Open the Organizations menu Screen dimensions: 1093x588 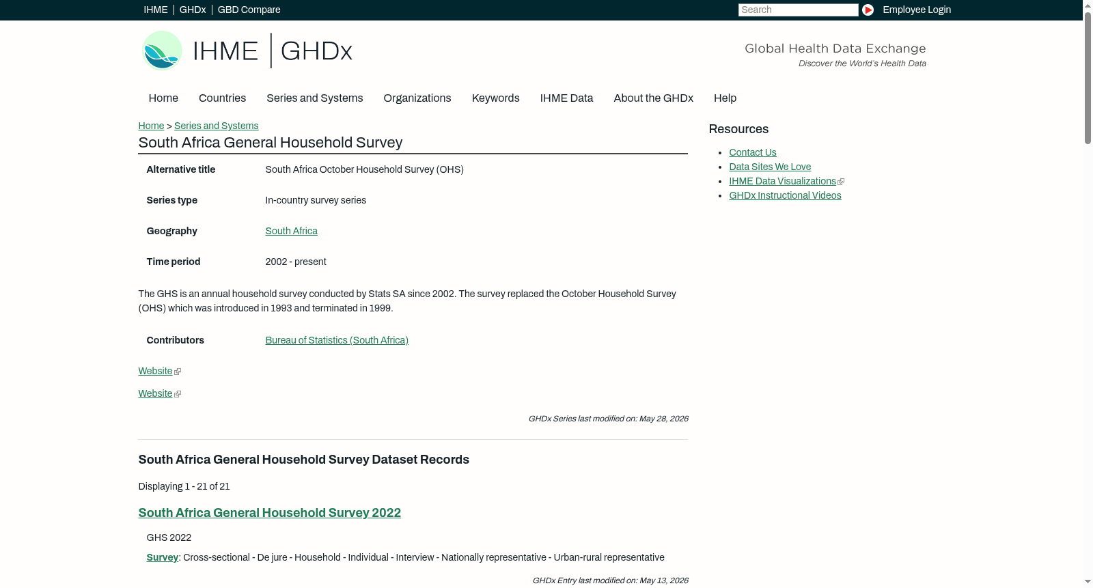click(x=417, y=98)
